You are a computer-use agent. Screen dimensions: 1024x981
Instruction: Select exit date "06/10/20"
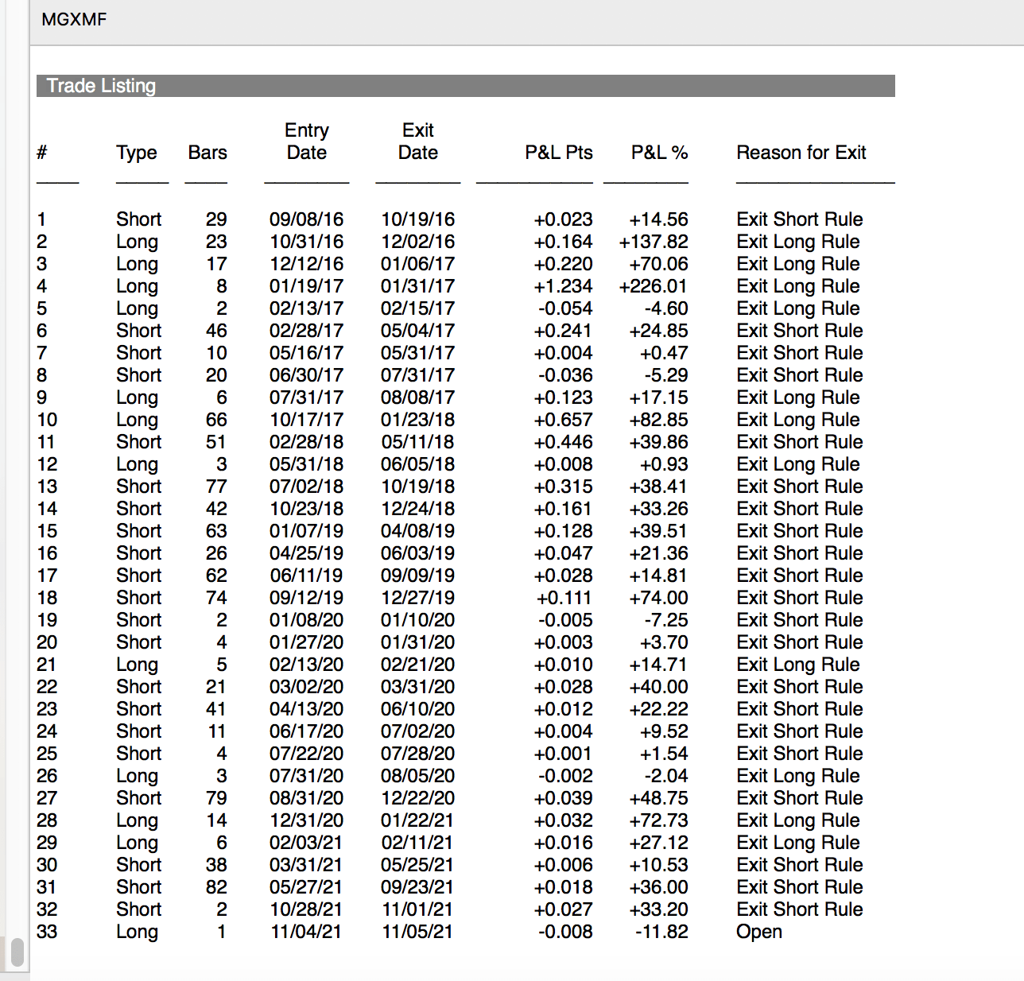[418, 709]
